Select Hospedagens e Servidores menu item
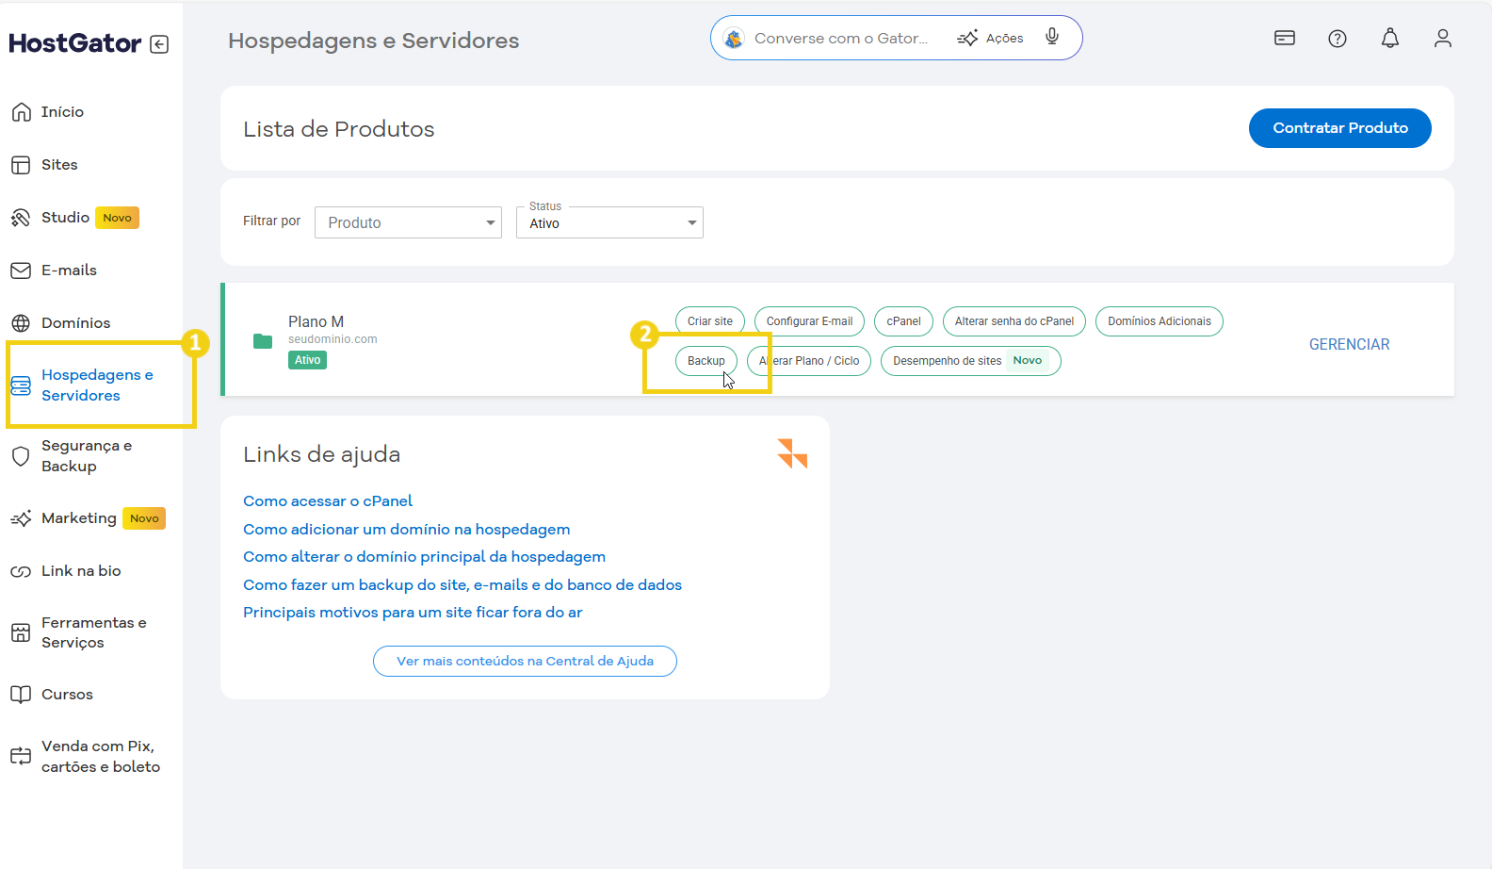1492x869 pixels. [97, 385]
